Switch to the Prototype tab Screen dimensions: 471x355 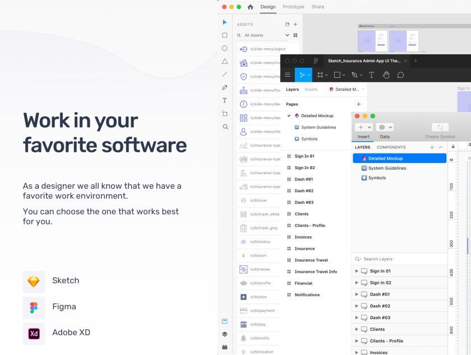(293, 7)
